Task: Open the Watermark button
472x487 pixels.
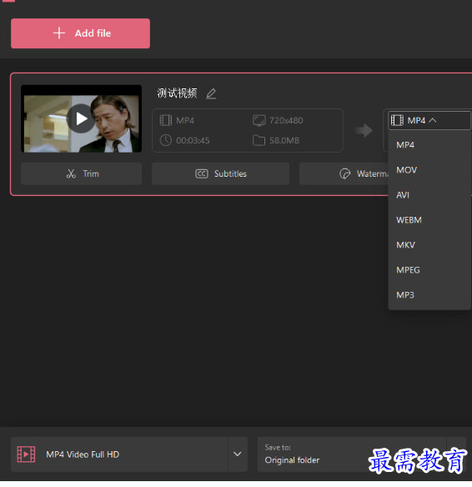Action: [x=344, y=173]
